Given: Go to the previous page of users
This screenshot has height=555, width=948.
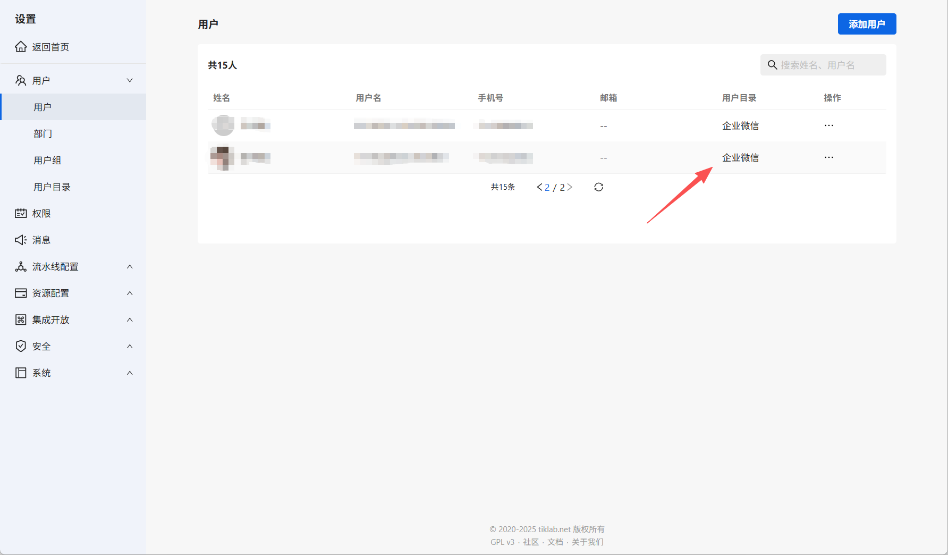Looking at the screenshot, I should click(538, 187).
